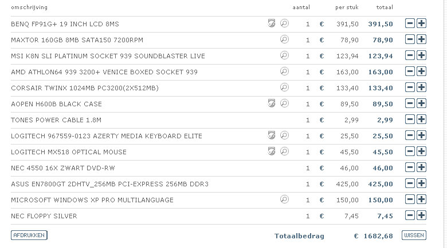The width and height of the screenshot is (447, 248).
Task: Open magnifier details for BENQ FP91G+ monitor
Action: 284,23
